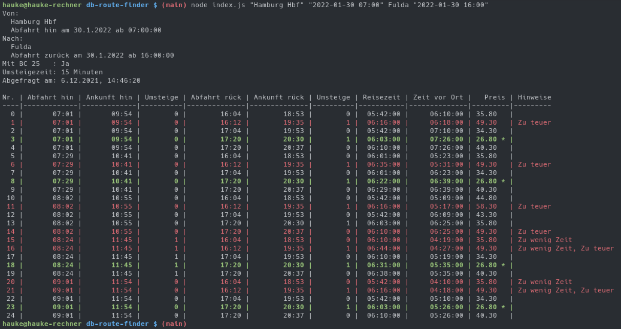
Task: Click Zeit vor Ort "04:10:00" in row 20
Action: click(x=446, y=282)
